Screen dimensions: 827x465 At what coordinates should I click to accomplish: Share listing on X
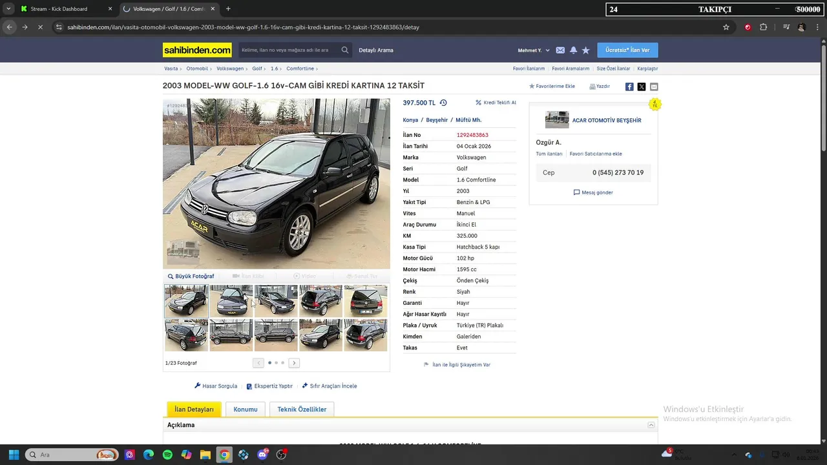(642, 87)
